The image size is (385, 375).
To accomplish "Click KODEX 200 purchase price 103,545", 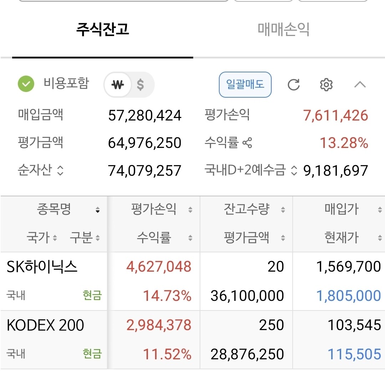I will tap(355, 325).
